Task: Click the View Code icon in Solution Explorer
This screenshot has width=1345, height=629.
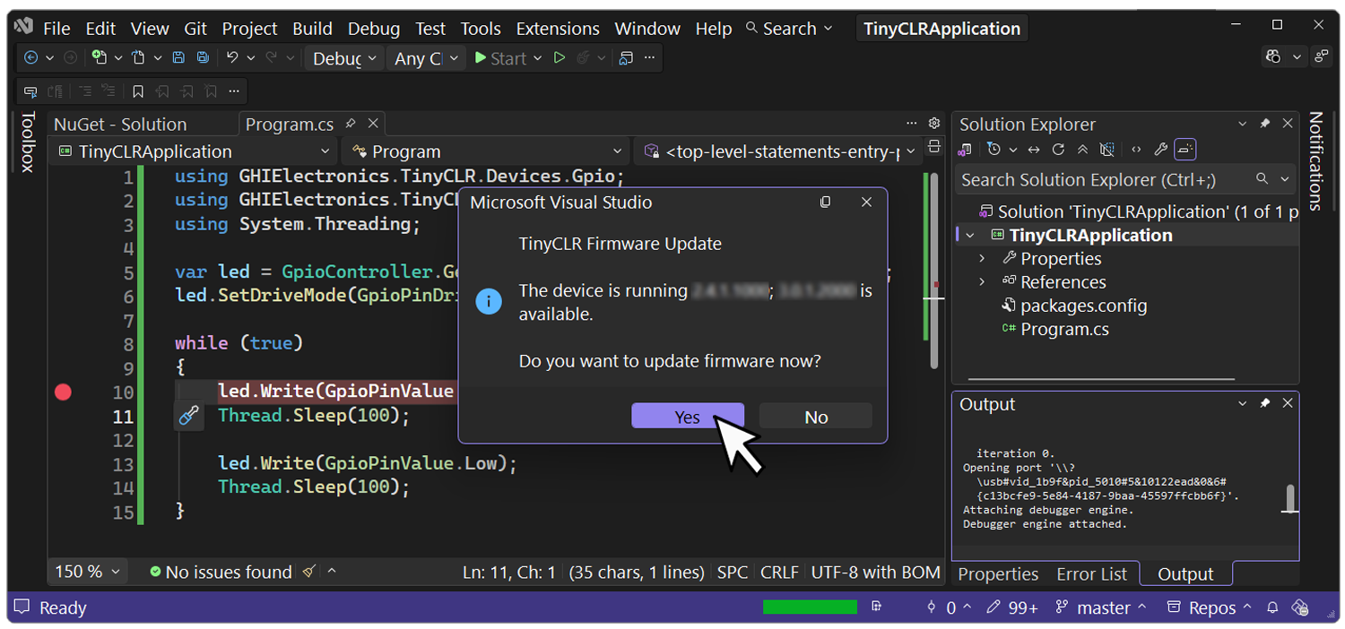Action: pyautogui.click(x=1136, y=150)
